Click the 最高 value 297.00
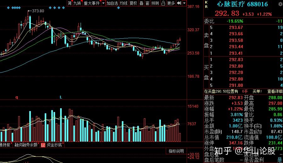Screen dimensions: 283x163 click(x=275, y=103)
